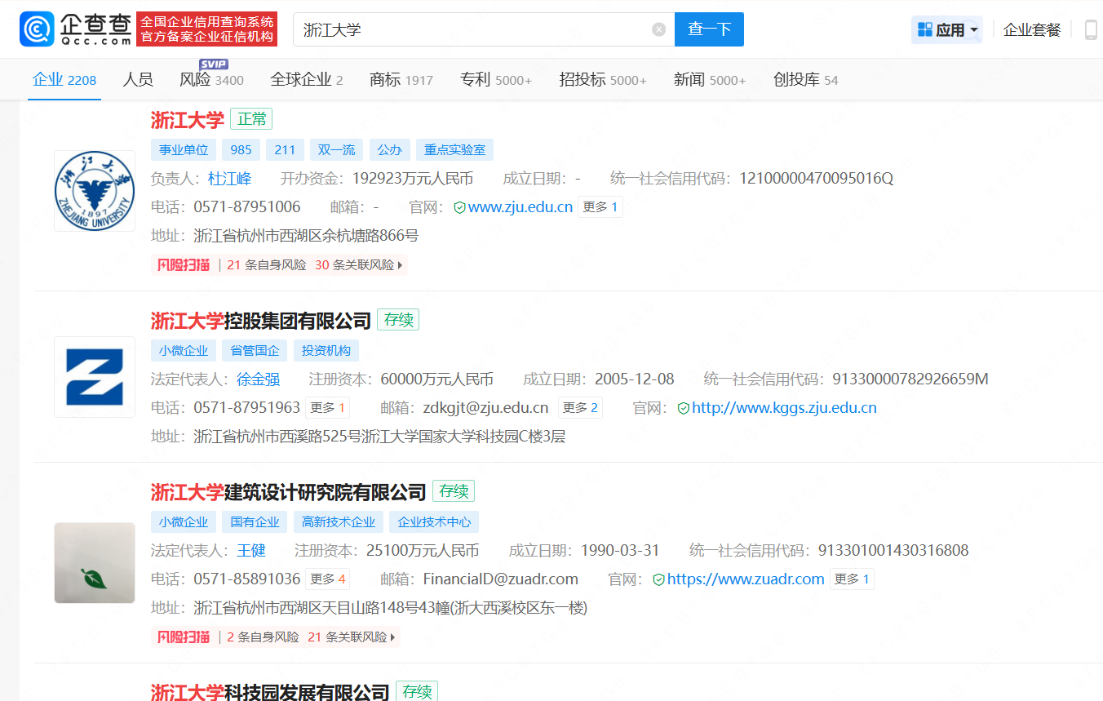Switch to the 全球企业 2 tab

tap(307, 80)
